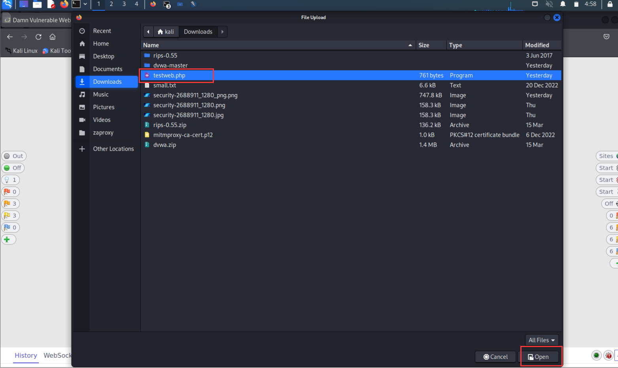Image resolution: width=618 pixels, height=368 pixels.
Task: Click the Downloads path bar segment
Action: pos(198,32)
